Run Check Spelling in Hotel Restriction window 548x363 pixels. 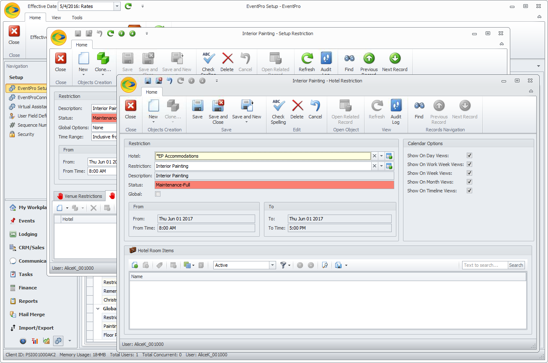click(x=278, y=112)
